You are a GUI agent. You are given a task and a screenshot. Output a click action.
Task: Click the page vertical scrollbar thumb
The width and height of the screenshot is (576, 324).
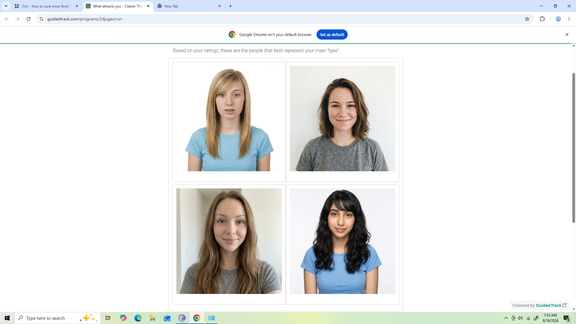click(574, 148)
